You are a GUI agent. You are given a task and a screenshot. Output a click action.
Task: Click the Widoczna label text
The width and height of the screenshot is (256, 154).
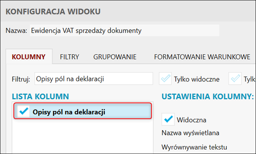(x=191, y=120)
